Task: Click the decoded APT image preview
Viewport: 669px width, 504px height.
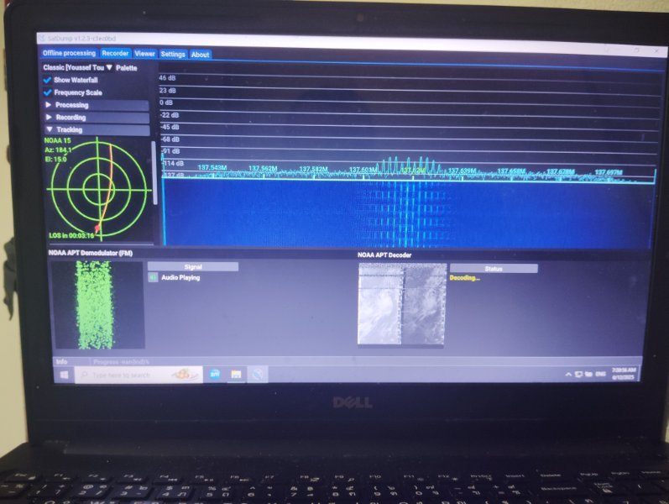Action: coord(401,304)
